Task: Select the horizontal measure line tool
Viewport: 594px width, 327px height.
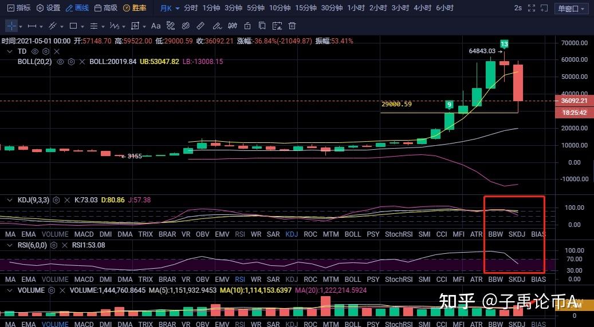Action: tap(32, 26)
